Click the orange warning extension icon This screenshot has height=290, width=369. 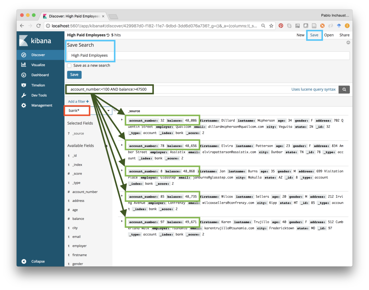click(347, 26)
